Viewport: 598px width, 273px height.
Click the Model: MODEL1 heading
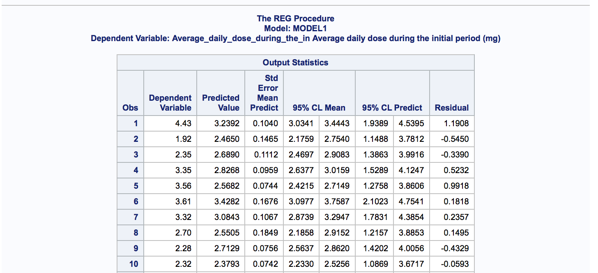[x=295, y=28]
